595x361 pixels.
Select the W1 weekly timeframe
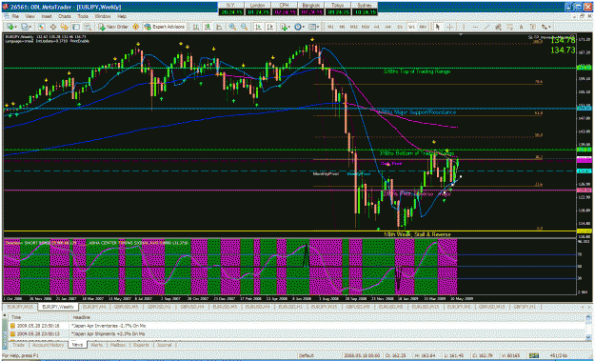pos(411,27)
